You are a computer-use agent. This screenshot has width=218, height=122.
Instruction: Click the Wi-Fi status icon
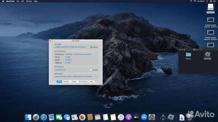[x=195, y=1]
